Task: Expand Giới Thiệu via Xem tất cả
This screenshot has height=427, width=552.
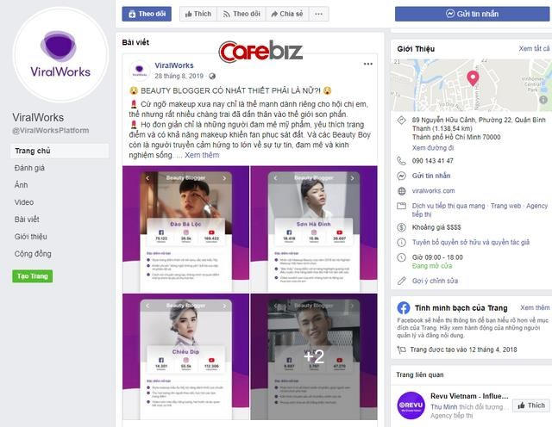Action: 534,48
